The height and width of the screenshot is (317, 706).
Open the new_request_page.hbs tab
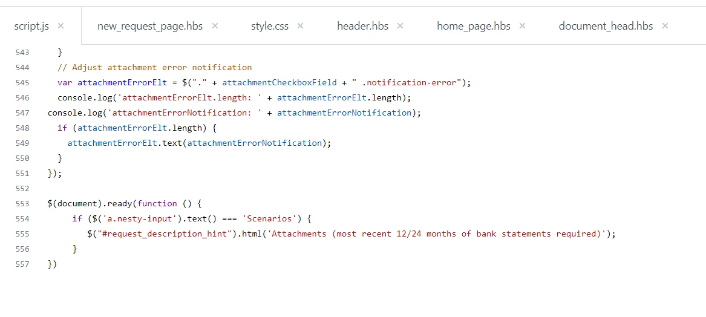pos(150,26)
